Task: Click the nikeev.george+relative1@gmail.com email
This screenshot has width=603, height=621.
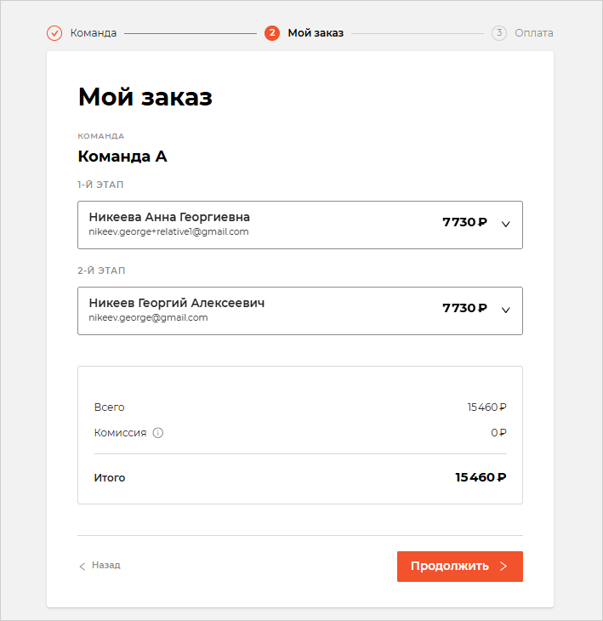Action: click(168, 231)
